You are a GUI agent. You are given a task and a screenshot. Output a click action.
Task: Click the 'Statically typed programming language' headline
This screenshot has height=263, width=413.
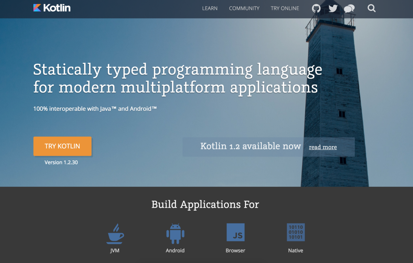(x=178, y=70)
